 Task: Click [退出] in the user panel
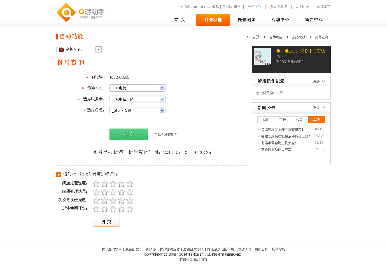click(x=281, y=56)
